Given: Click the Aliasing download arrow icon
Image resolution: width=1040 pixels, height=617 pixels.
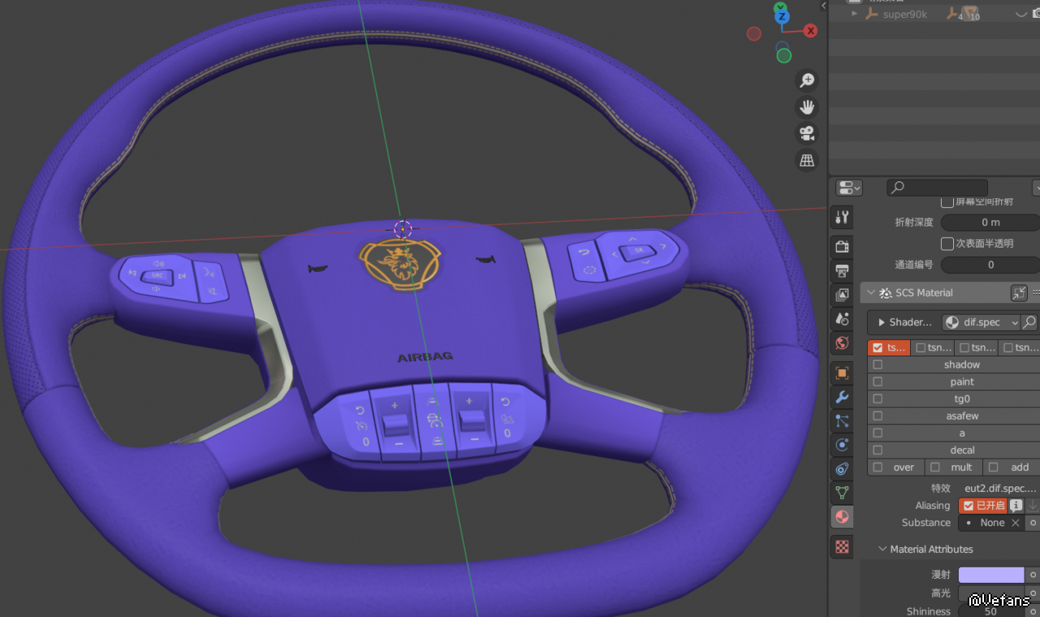Looking at the screenshot, I should [x=1033, y=505].
